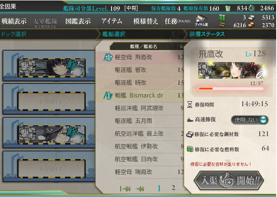Click the green fuel resource icon
Viewport: 277px width, 197px height.
[222, 18]
